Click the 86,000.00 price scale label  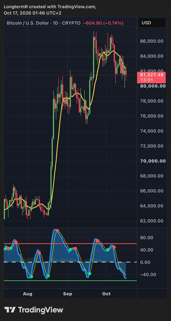click(151, 41)
